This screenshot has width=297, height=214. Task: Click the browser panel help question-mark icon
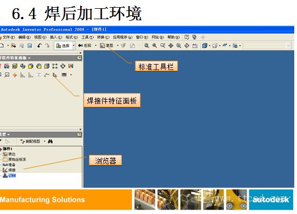click(x=79, y=135)
